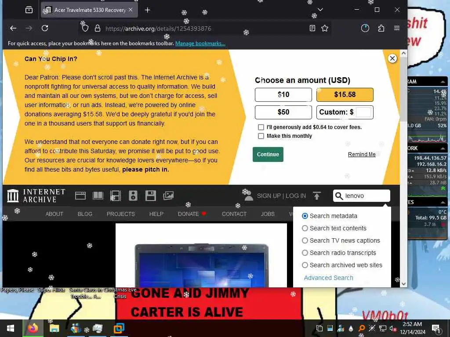
Task: Open the Advanced Search link
Action: click(328, 278)
